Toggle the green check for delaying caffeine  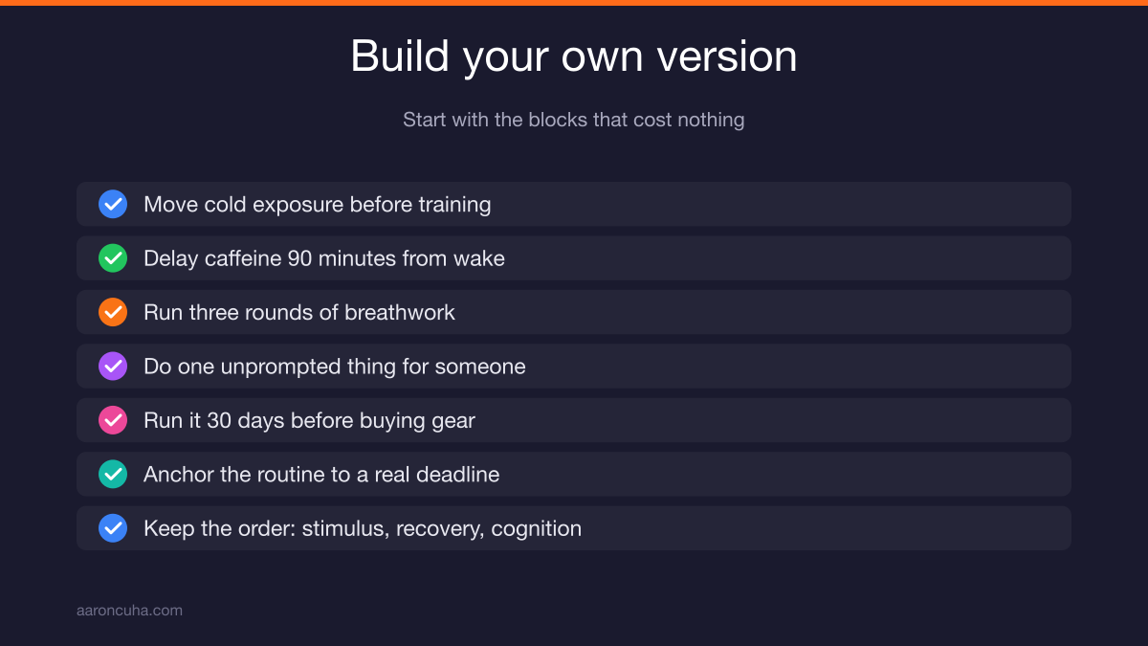113,258
